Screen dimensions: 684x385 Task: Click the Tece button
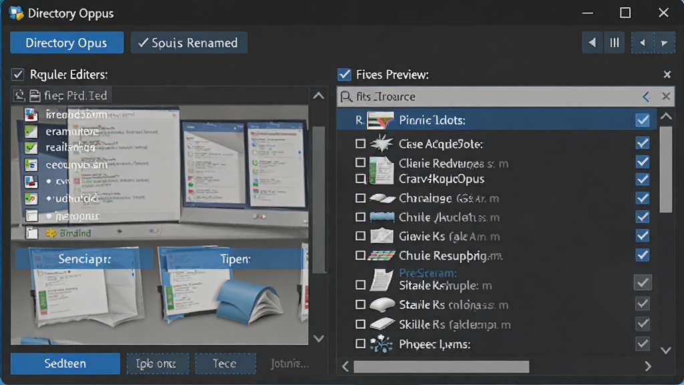(225, 364)
